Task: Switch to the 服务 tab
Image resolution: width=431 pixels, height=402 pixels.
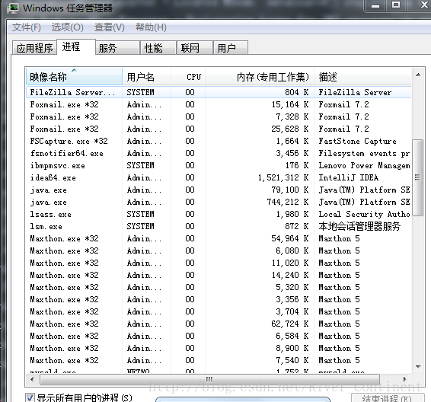Action: pyautogui.click(x=117, y=48)
